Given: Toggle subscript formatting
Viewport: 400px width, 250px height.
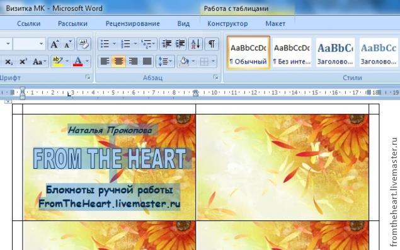Looking at the screenshot, I should (9, 62).
